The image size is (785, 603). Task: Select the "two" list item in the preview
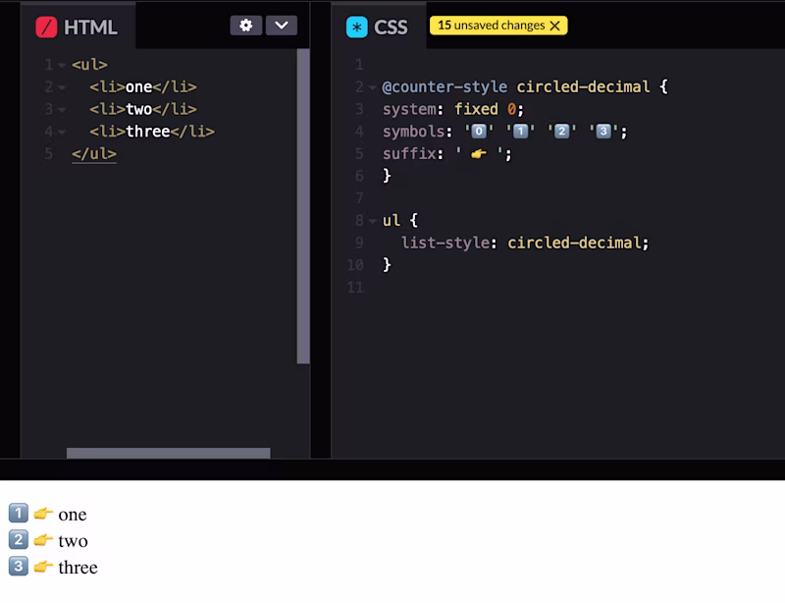[73, 540]
